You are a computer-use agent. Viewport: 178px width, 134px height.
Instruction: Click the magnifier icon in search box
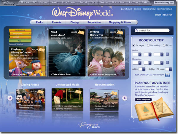pyautogui.click(x=137, y=31)
